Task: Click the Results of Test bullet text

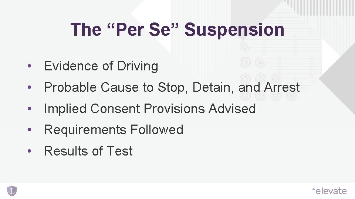Action: point(88,151)
